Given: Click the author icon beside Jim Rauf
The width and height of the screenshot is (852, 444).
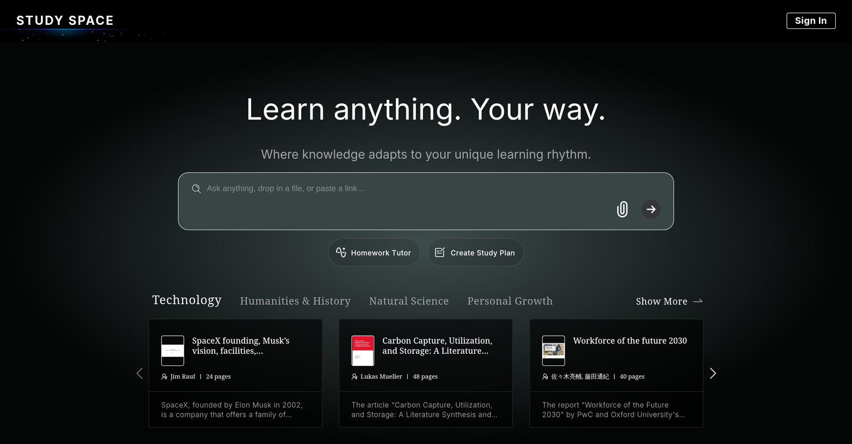Looking at the screenshot, I should coord(164,376).
